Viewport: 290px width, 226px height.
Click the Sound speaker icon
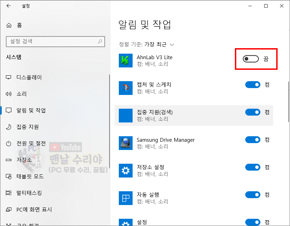click(x=9, y=94)
